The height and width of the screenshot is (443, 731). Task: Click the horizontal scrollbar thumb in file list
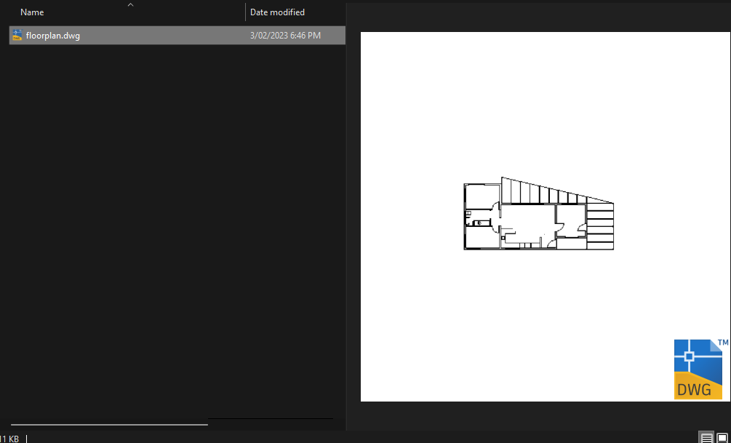click(x=109, y=424)
